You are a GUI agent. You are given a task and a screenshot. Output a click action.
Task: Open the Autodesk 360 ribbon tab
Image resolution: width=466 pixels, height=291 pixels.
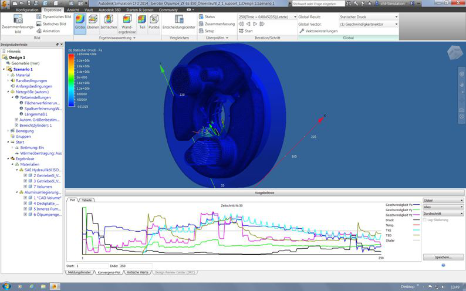point(110,10)
